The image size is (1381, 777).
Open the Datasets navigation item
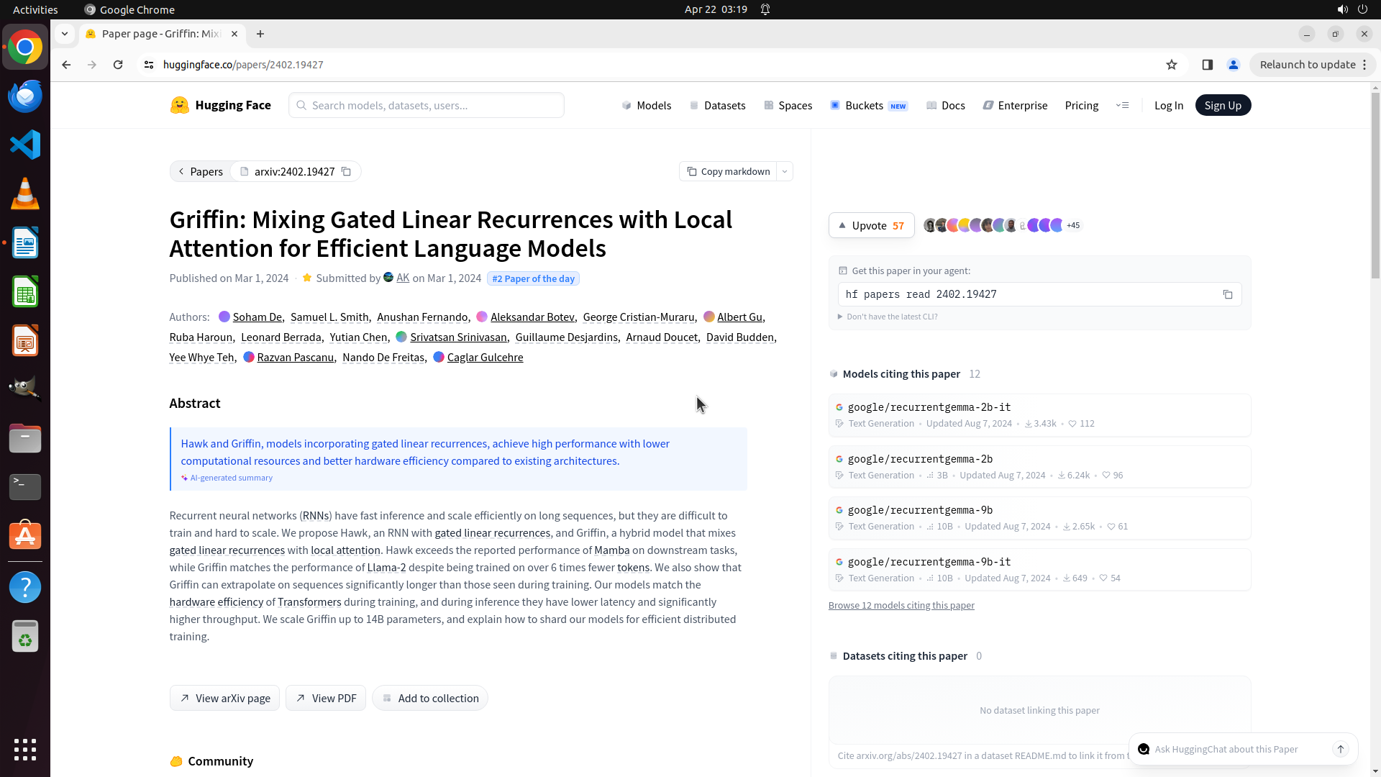click(x=717, y=105)
